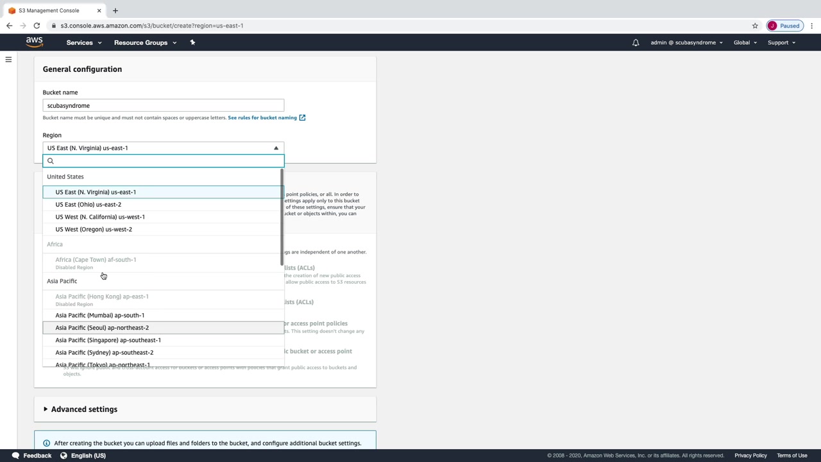Collapse the Region dropdown selector
Viewport: 821px width, 462px height.
164,148
